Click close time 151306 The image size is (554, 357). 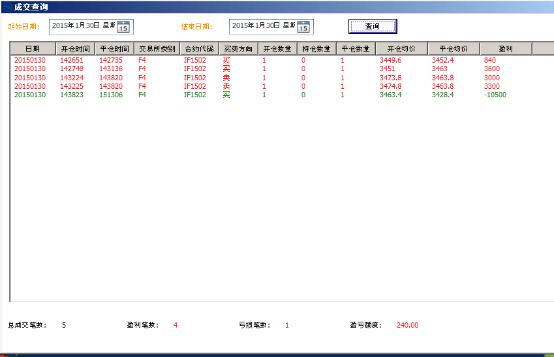[111, 95]
